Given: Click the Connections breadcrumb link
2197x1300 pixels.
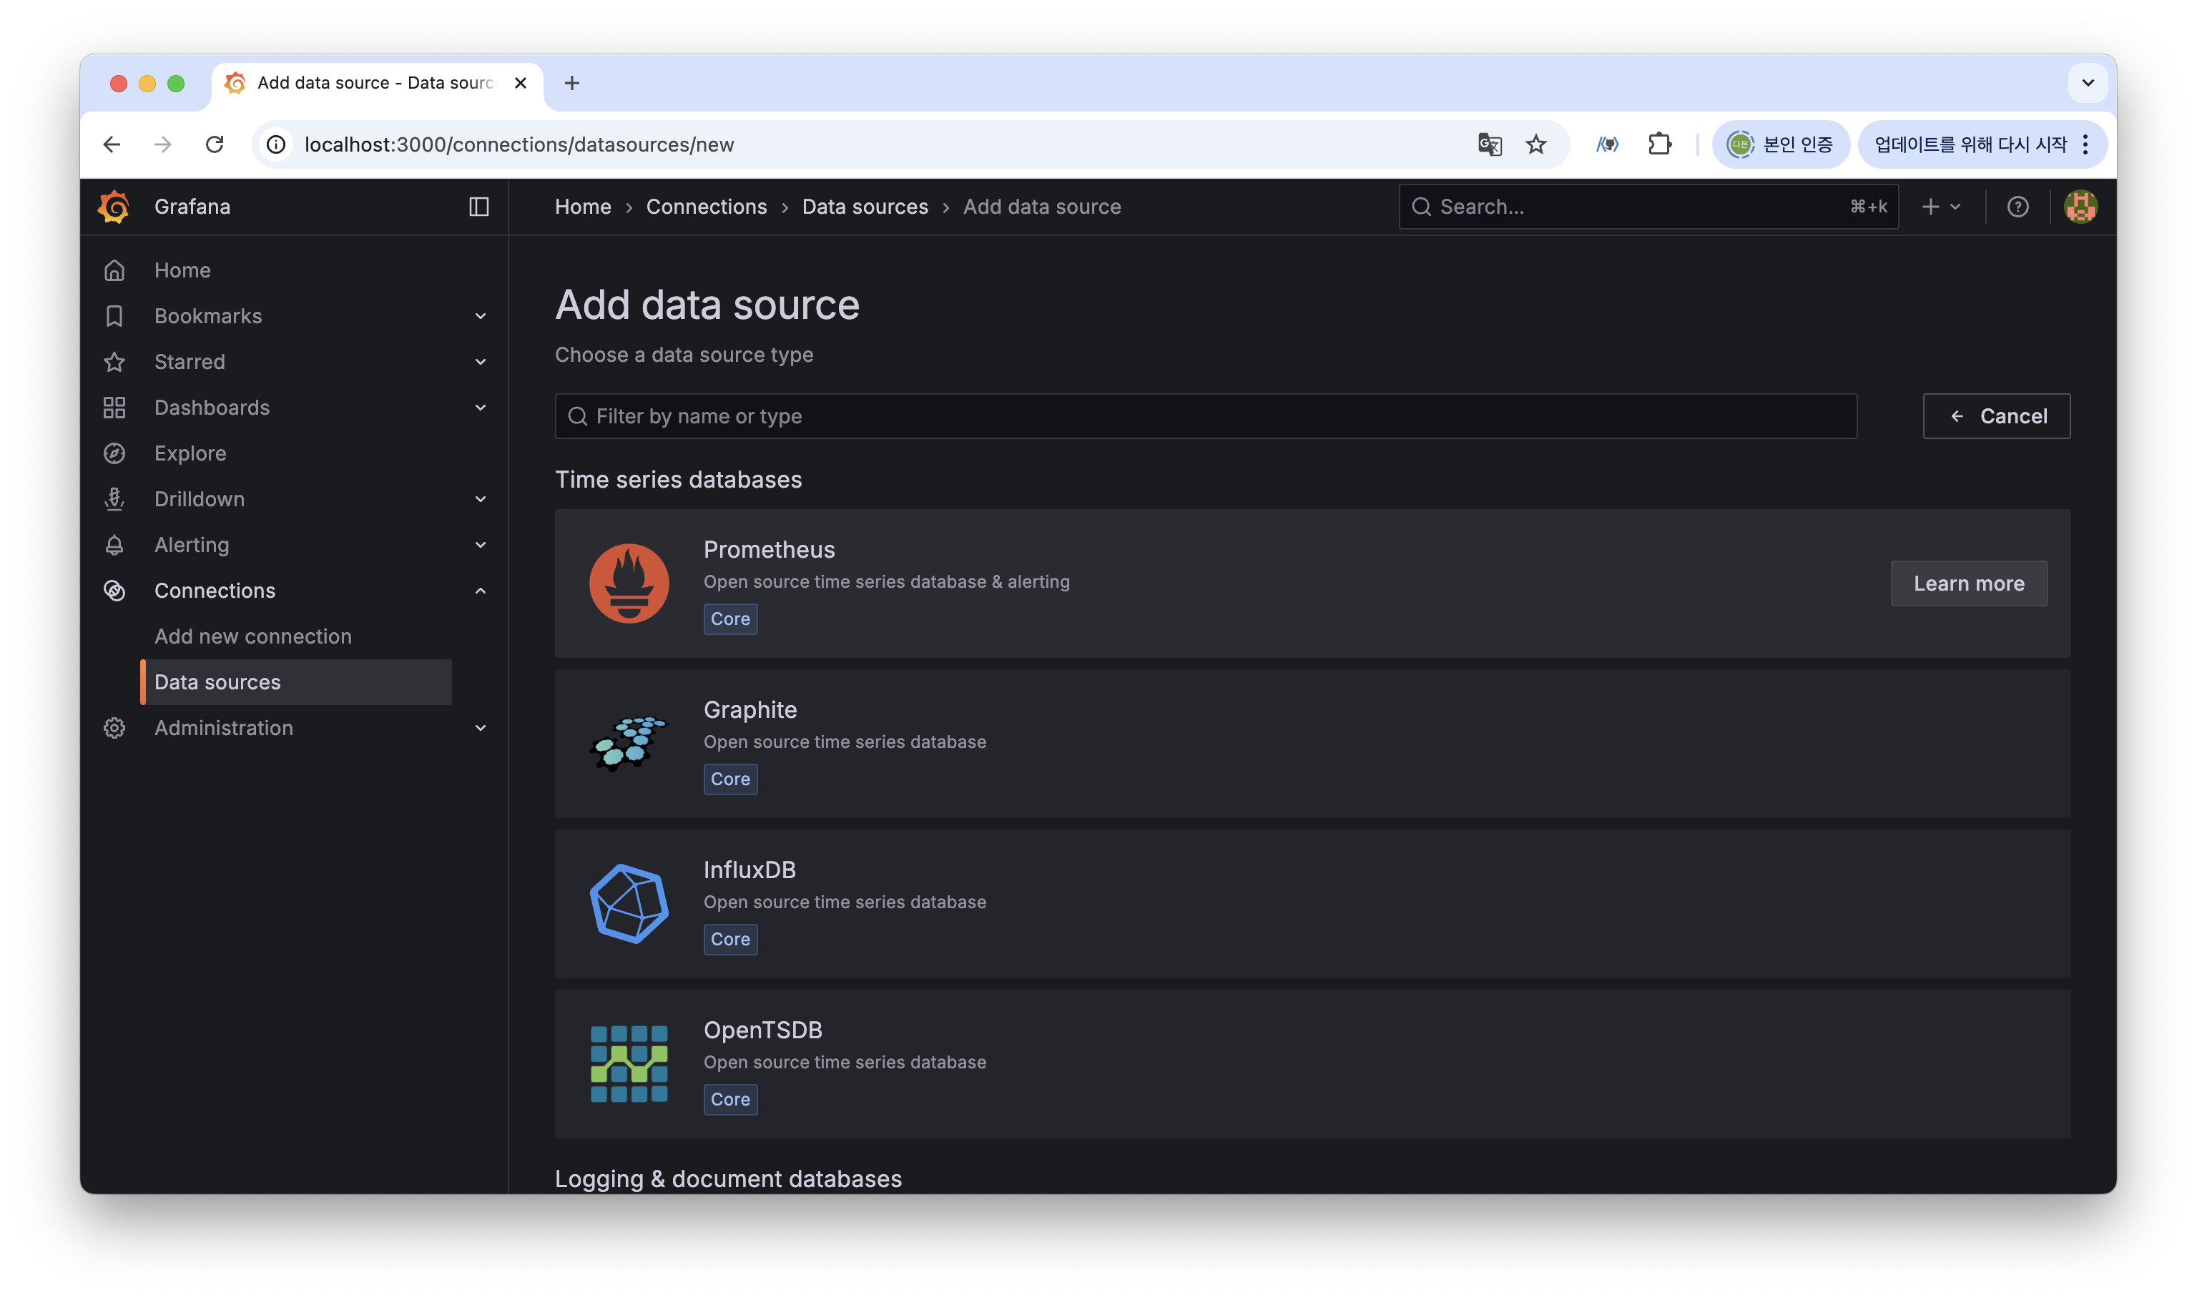Looking at the screenshot, I should pos(706,207).
